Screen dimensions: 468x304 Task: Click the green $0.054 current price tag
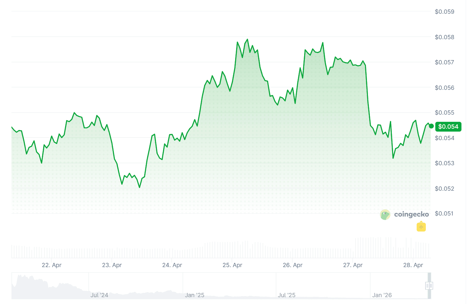[x=448, y=127]
